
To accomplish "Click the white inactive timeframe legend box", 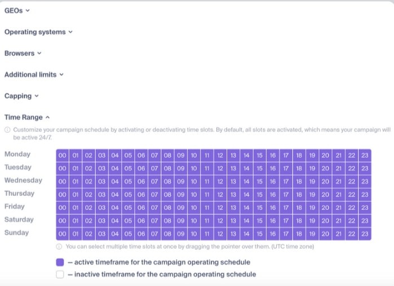I will [x=60, y=275].
